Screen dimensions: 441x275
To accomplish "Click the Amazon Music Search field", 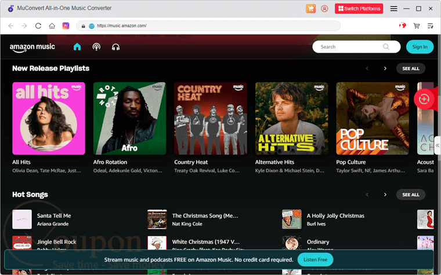I will [x=356, y=47].
